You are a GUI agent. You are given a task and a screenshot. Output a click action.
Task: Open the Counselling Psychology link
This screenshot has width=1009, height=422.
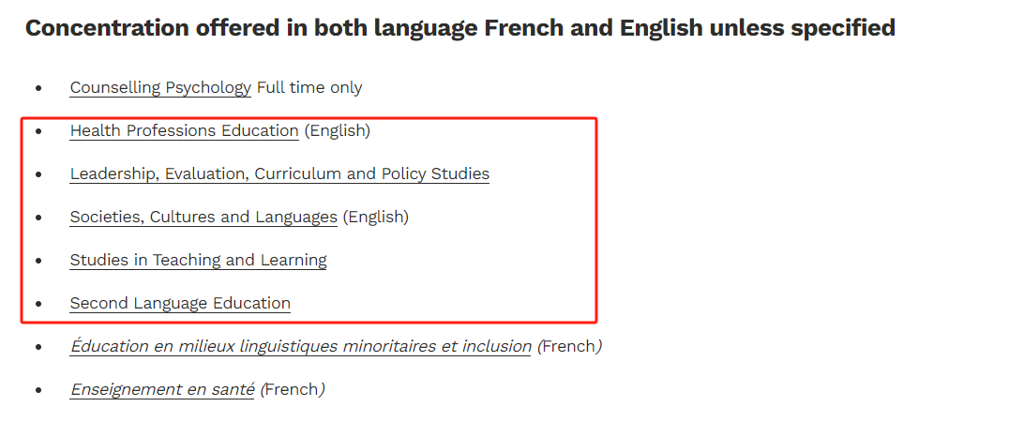pos(160,87)
